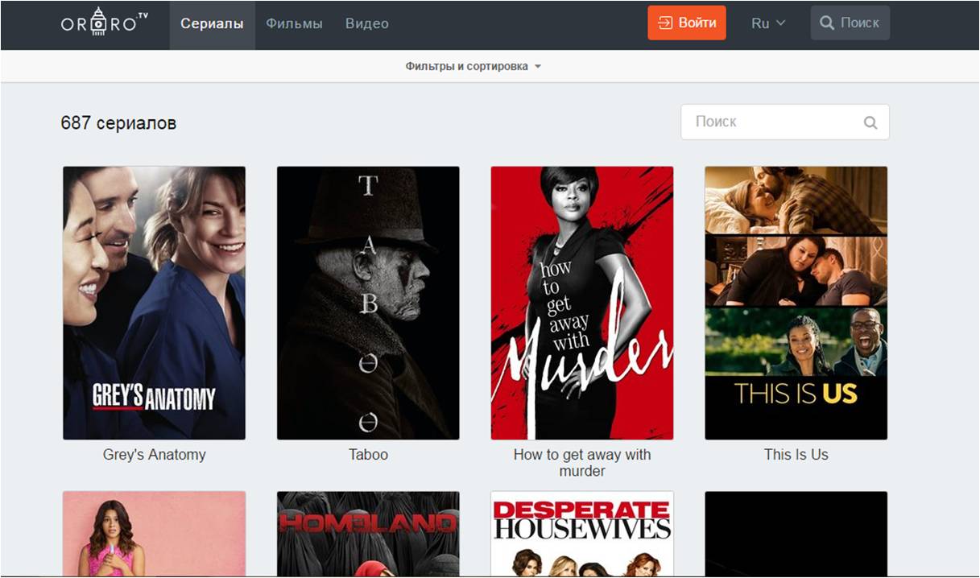Open the Homeland poster

click(x=368, y=535)
